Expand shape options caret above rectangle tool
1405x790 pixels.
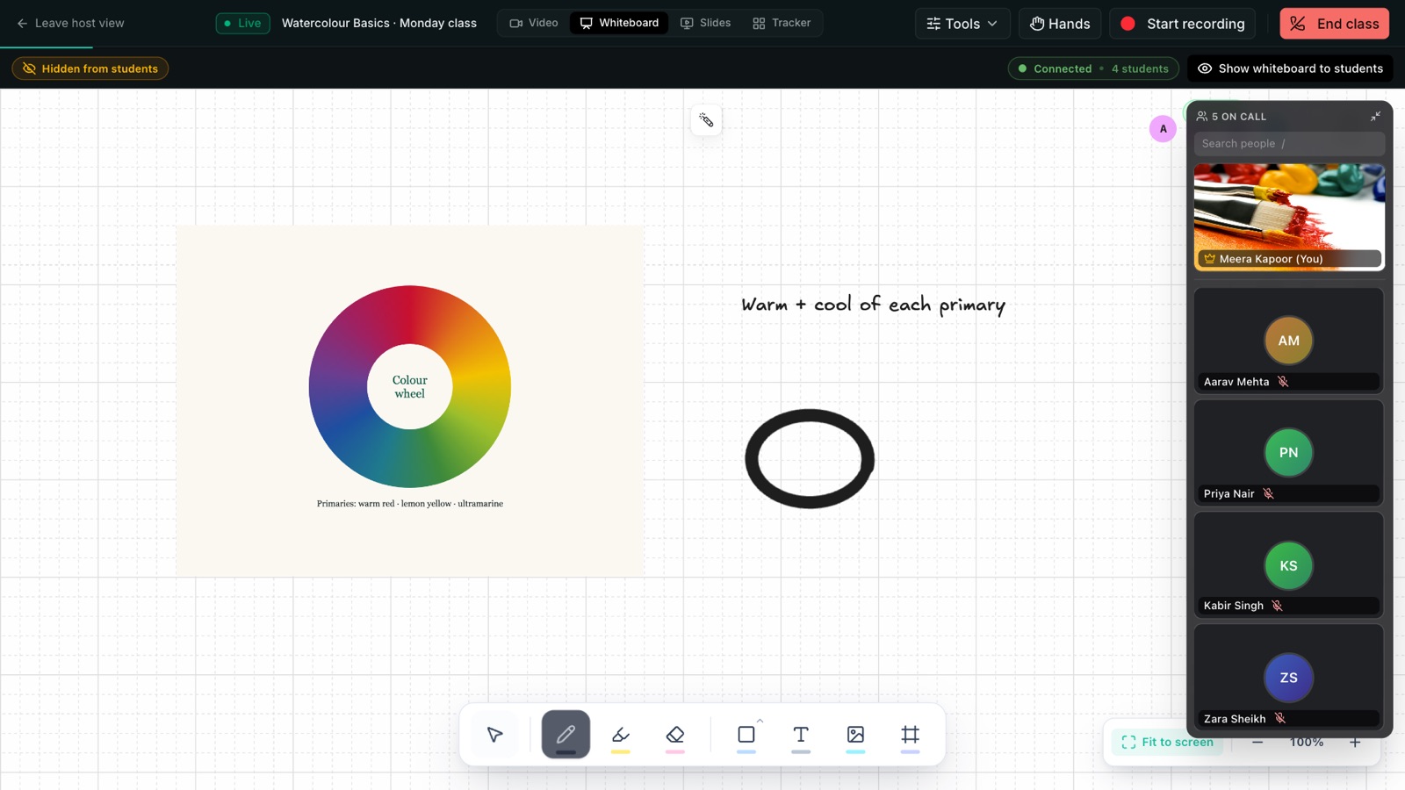click(x=760, y=721)
